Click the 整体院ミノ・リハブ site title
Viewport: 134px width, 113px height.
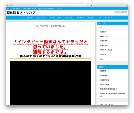(x=21, y=13)
